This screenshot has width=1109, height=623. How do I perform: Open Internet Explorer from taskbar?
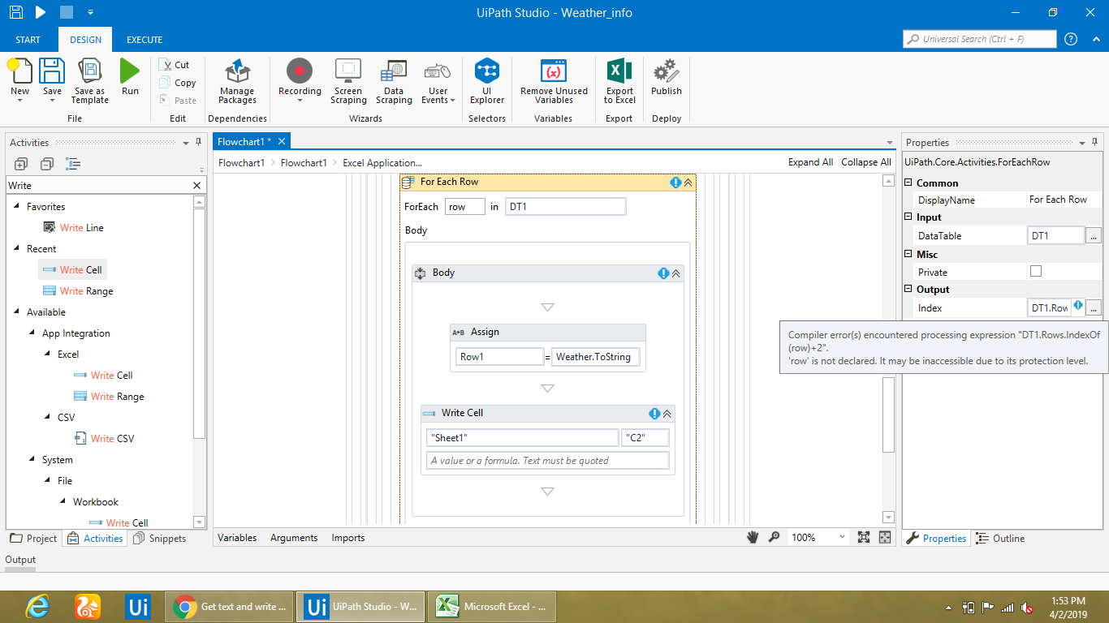pos(37,606)
